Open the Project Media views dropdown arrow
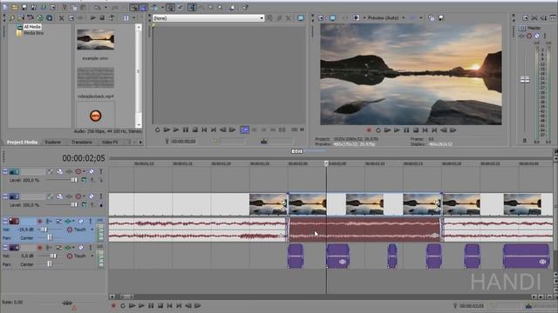The height and width of the screenshot is (313, 558). click(133, 17)
